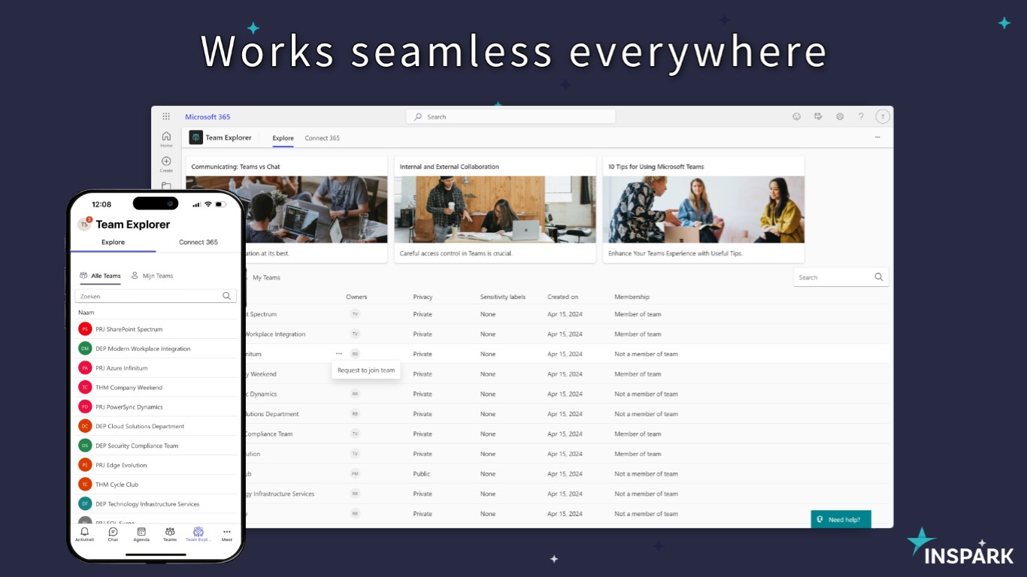Open Communicating: Teams vs Chat card image
Image resolution: width=1027 pixels, height=577 pixels.
[x=286, y=210]
